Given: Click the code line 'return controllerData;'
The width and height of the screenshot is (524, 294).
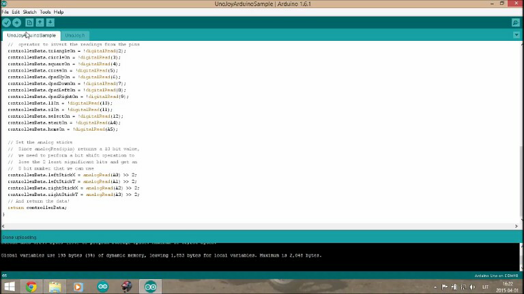Looking at the screenshot, I should [x=38, y=208].
